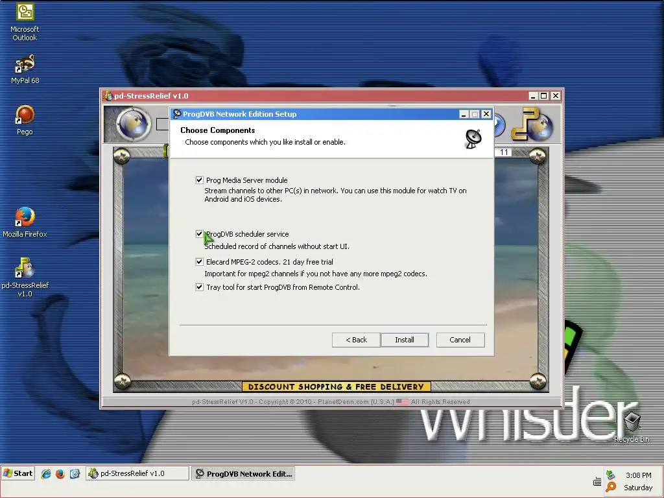Click the Choose Components heading
Image resolution: width=664 pixels, height=498 pixels.
pyautogui.click(x=218, y=130)
